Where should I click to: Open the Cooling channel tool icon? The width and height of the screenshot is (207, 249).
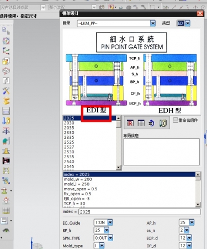pos(6,181)
